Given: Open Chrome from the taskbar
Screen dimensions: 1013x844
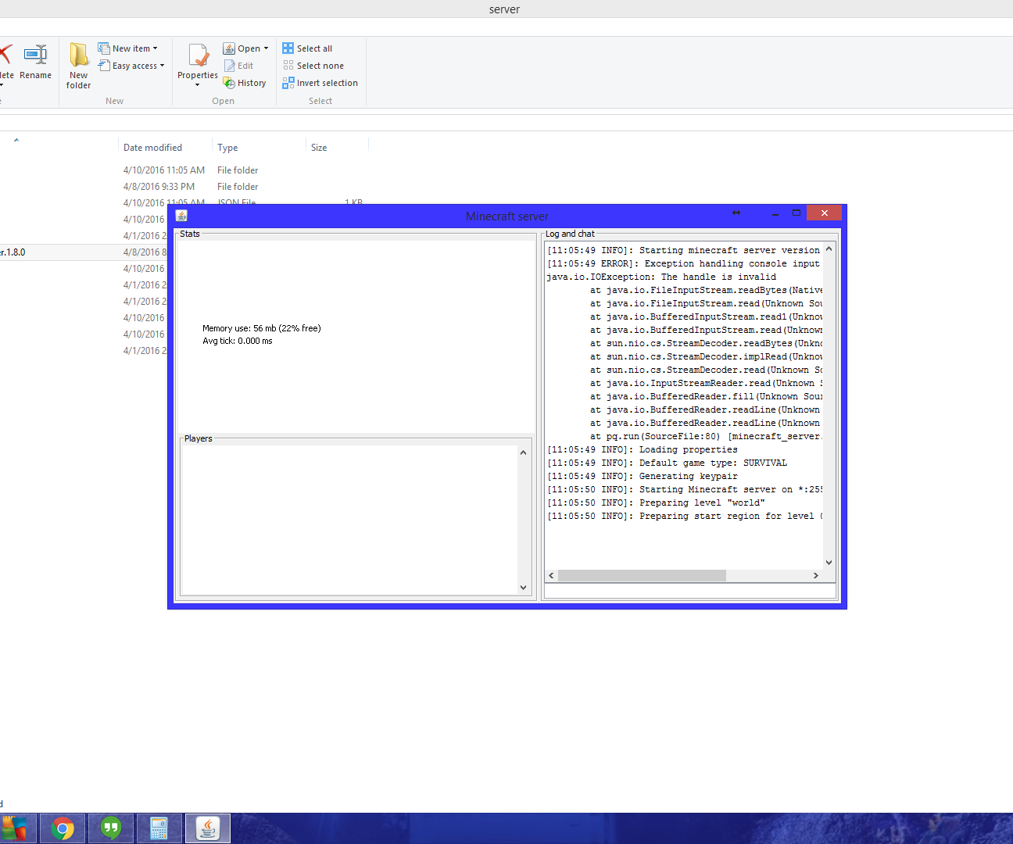Looking at the screenshot, I should click(63, 828).
